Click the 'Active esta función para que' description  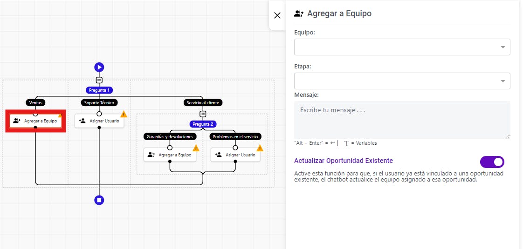(x=399, y=177)
